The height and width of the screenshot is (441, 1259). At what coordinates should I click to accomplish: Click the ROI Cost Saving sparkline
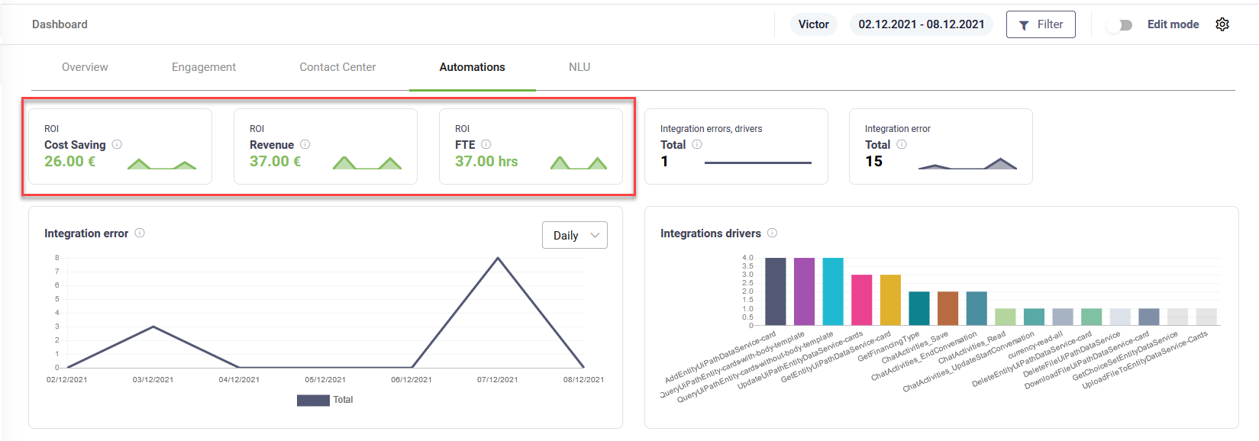click(161, 163)
